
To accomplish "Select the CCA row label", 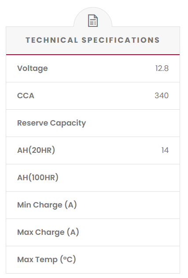I will [26, 96].
